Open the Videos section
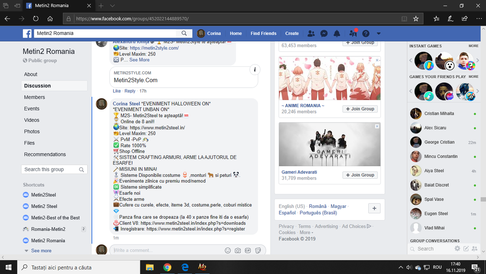Image resolution: width=486 pixels, height=274 pixels. [x=32, y=120]
